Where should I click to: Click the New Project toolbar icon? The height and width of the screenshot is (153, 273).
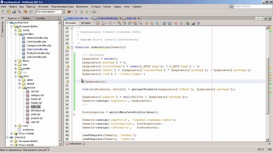coord(9,12)
